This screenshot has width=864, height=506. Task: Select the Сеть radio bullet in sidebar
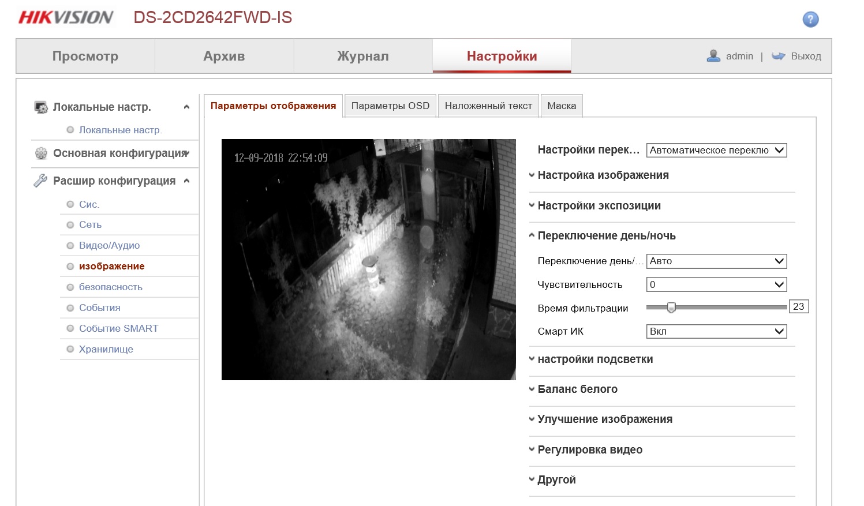pyautogui.click(x=70, y=225)
